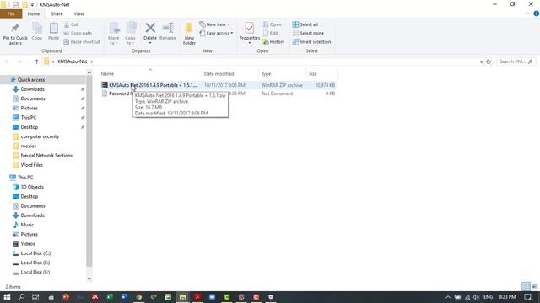Open the View ribbon tab

tap(78, 13)
